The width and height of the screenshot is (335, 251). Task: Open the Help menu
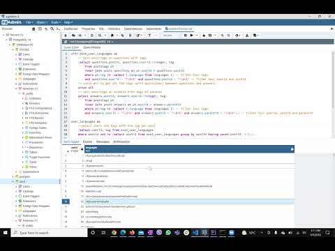click(x=68, y=22)
